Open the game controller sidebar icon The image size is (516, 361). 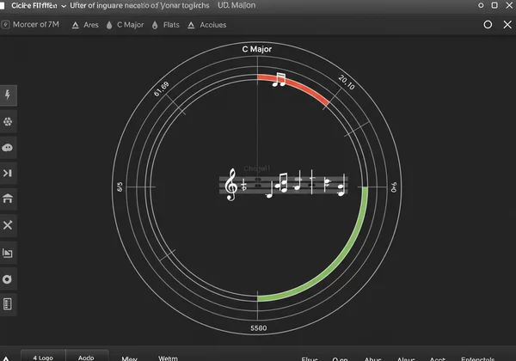pyautogui.click(x=8, y=148)
